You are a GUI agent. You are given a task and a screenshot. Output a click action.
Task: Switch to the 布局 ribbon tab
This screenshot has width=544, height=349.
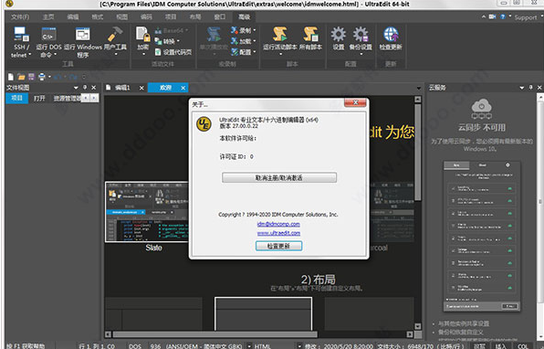click(195, 16)
